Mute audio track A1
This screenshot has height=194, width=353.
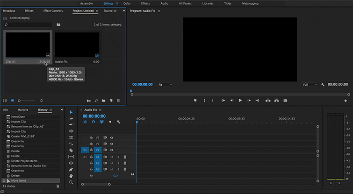(111, 157)
